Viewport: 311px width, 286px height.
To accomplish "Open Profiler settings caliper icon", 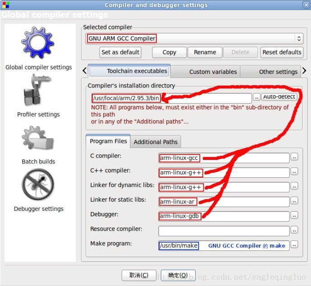I will [37, 90].
